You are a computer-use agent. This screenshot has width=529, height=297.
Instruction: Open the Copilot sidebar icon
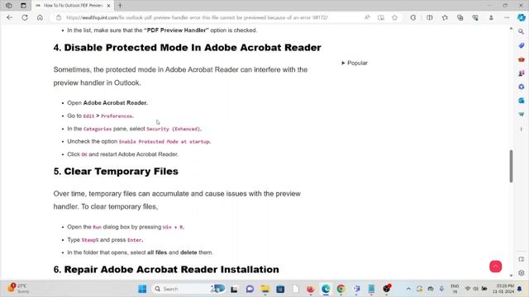522,17
